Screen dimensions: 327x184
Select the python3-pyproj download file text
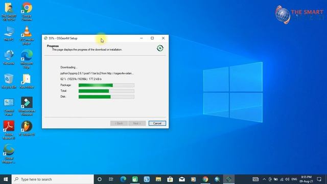tap(97, 74)
